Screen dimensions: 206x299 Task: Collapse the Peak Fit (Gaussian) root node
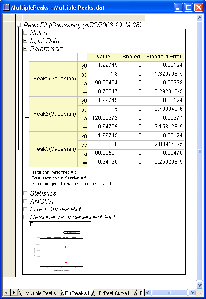click(x=19, y=25)
